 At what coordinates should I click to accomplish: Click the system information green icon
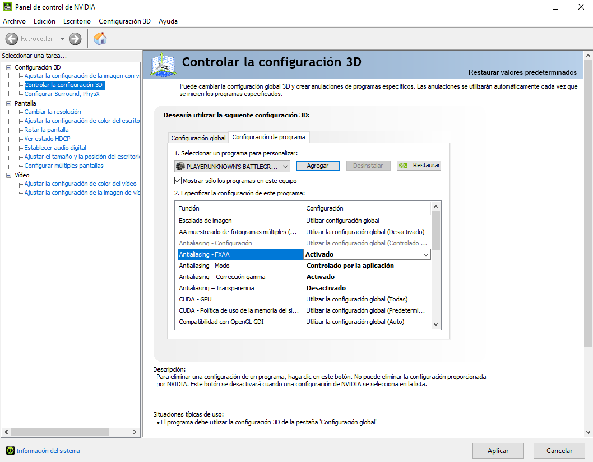[10, 451]
